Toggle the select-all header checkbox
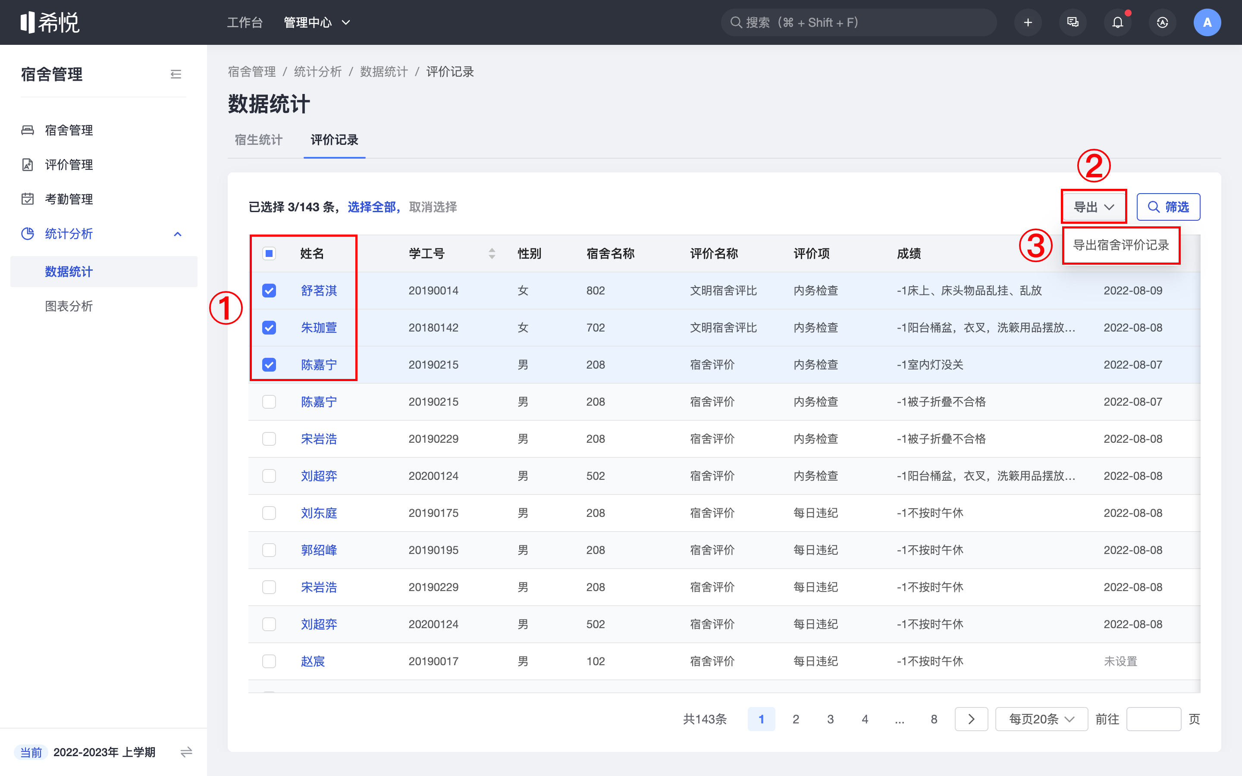The height and width of the screenshot is (776, 1242). coord(269,253)
